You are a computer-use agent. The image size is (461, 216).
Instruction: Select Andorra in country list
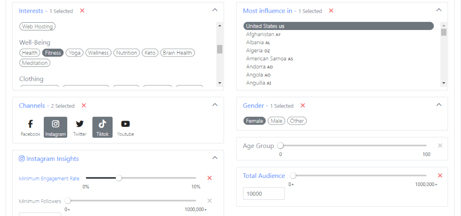(x=338, y=66)
